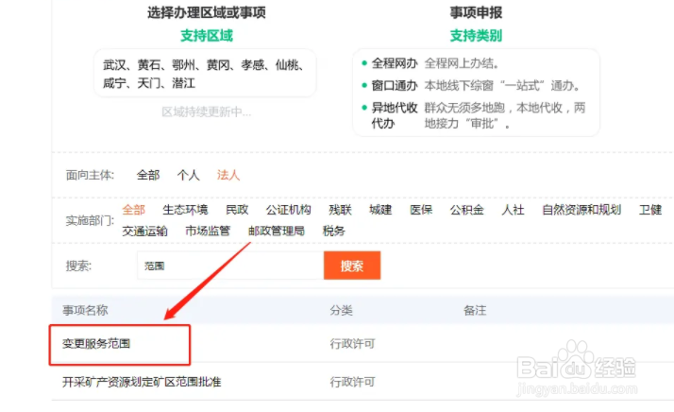
Task: Filter by 残联 department
Action: [340, 210]
